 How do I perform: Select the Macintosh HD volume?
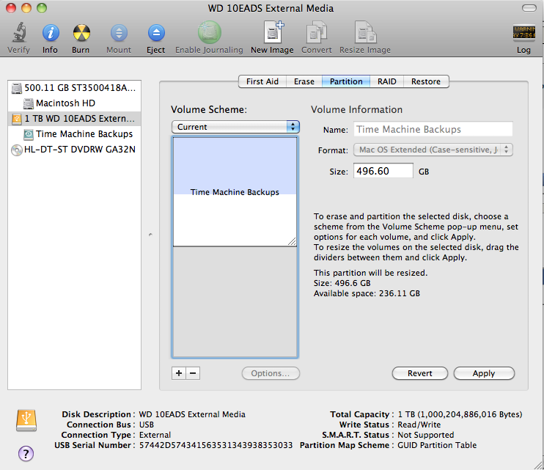(74, 103)
